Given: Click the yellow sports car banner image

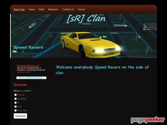Looking at the screenshot, I should 90,44.
